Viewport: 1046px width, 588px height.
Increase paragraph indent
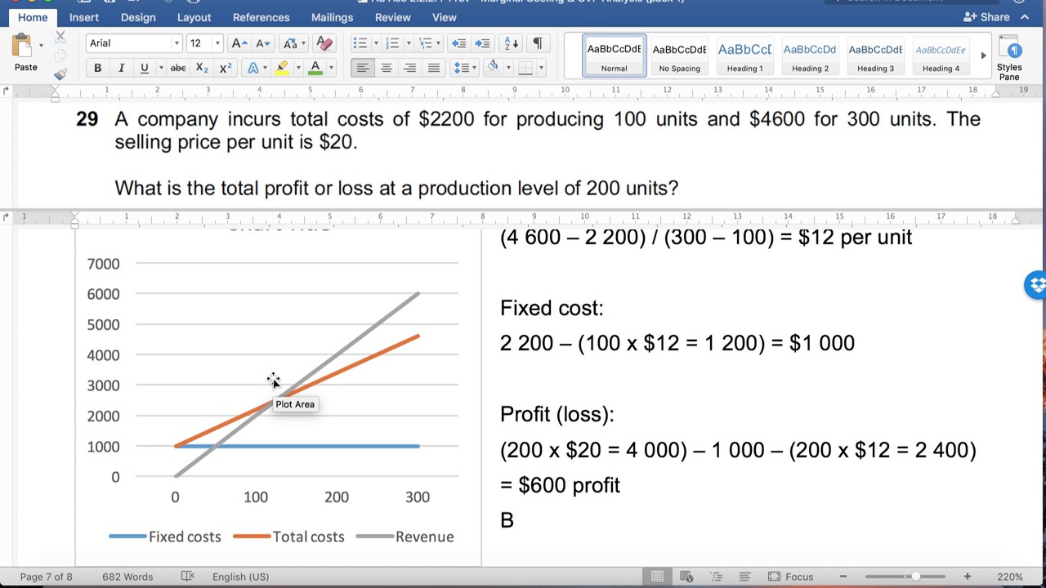(x=483, y=43)
